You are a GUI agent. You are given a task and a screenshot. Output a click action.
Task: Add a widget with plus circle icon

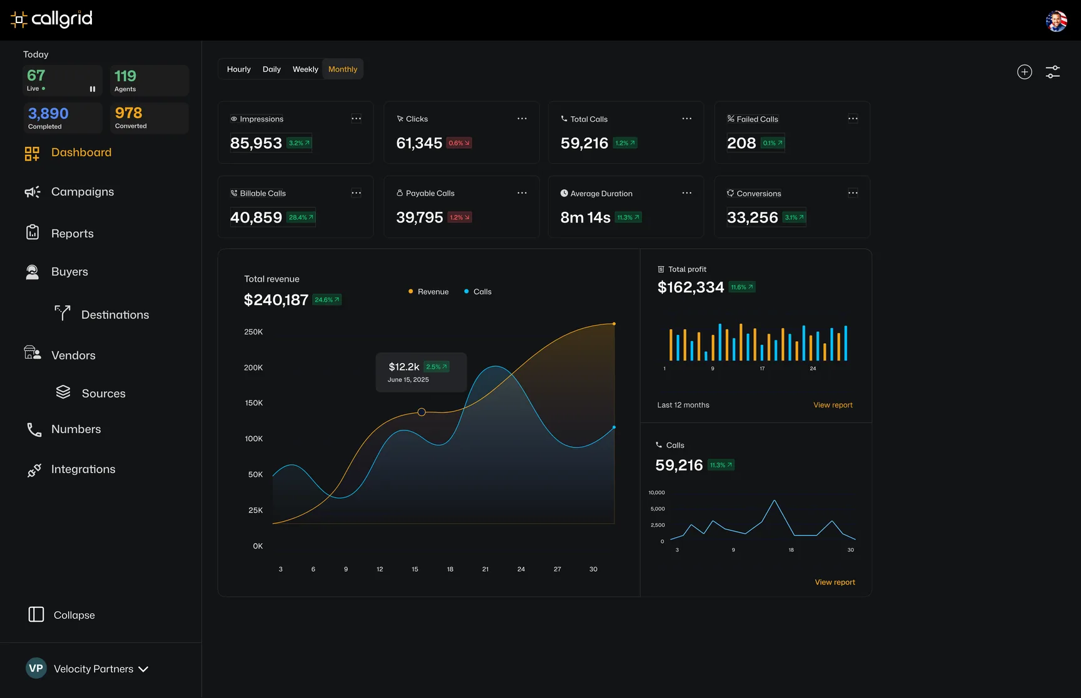[1025, 72]
